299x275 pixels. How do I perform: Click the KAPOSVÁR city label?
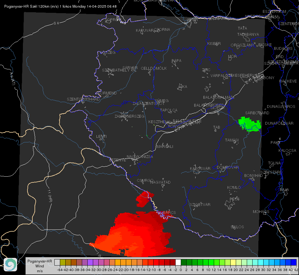[x=200, y=168]
